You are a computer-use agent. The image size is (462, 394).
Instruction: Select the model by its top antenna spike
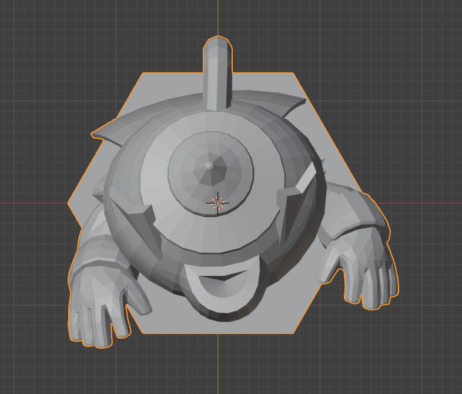pos(217,72)
